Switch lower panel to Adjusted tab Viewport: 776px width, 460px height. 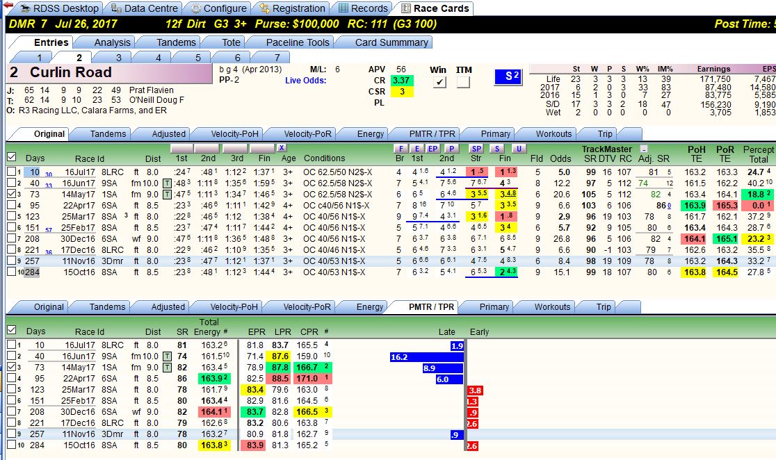pos(168,306)
